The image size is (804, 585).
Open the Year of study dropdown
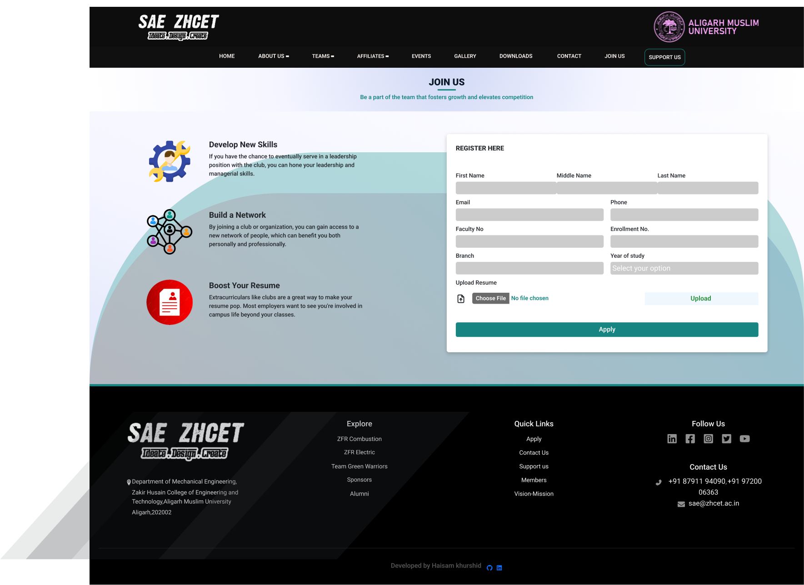point(684,268)
